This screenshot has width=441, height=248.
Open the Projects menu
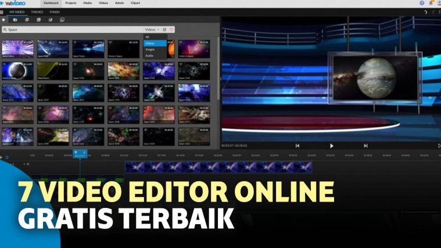click(x=70, y=3)
